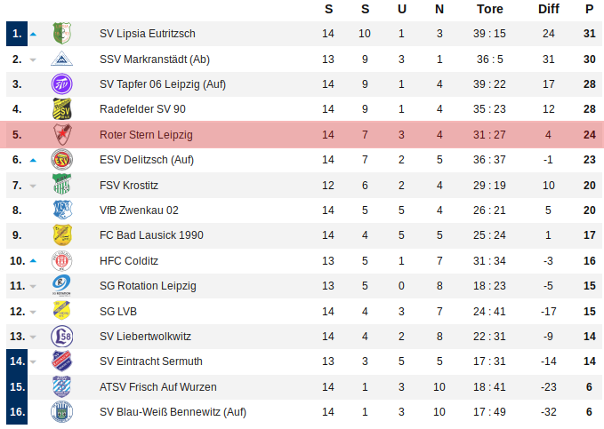604x429 pixels.
Task: Click the Diff column header
Action: point(549,9)
